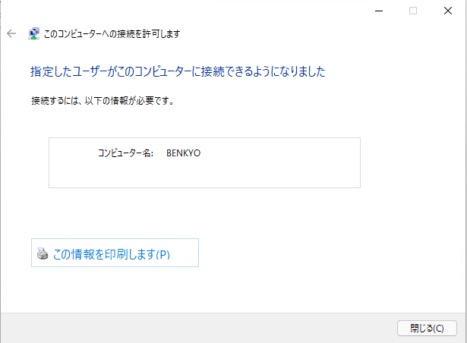This screenshot has height=343, width=467.
Task: Click the printer icon beside the print link
Action: tap(43, 253)
